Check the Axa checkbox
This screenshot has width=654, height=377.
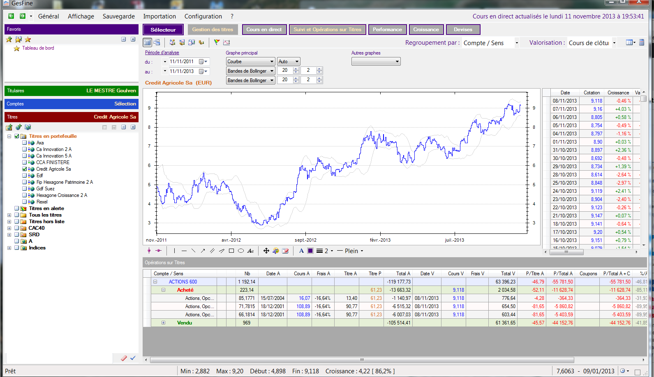pos(25,143)
